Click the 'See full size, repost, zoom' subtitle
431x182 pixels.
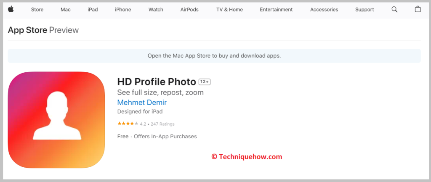[160, 92]
